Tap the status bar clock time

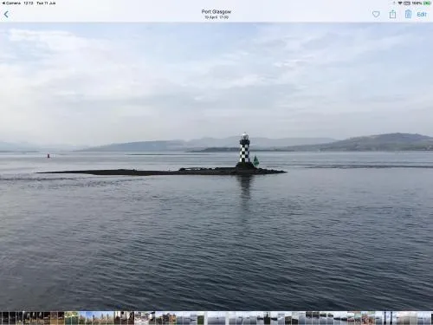tap(29, 3)
